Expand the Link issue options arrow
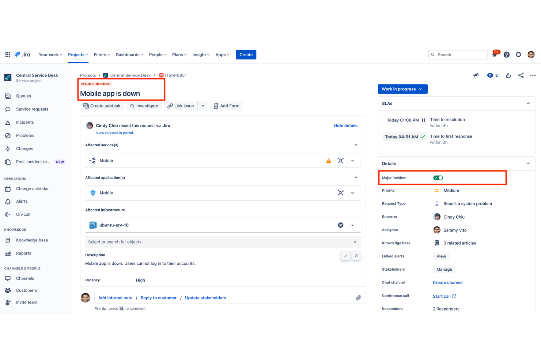 click(x=203, y=106)
